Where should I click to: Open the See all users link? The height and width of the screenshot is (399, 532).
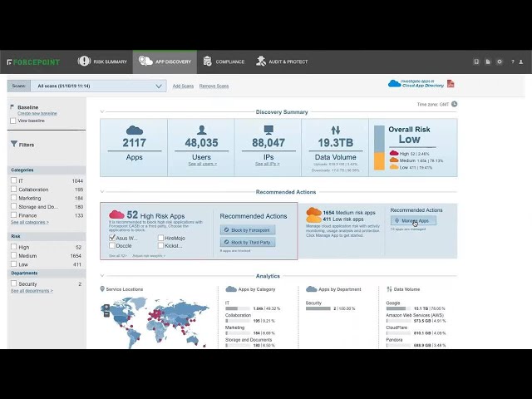pos(203,164)
